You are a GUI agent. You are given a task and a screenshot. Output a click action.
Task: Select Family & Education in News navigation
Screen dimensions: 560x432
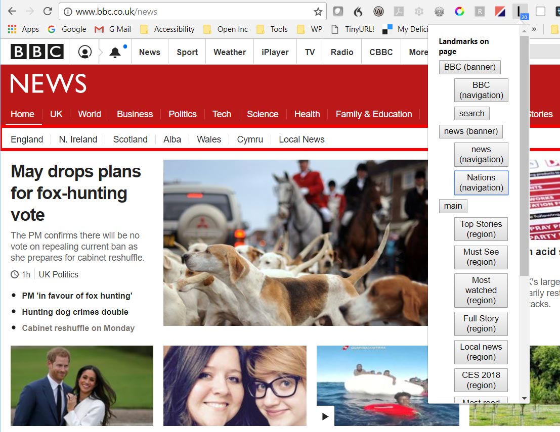(373, 114)
